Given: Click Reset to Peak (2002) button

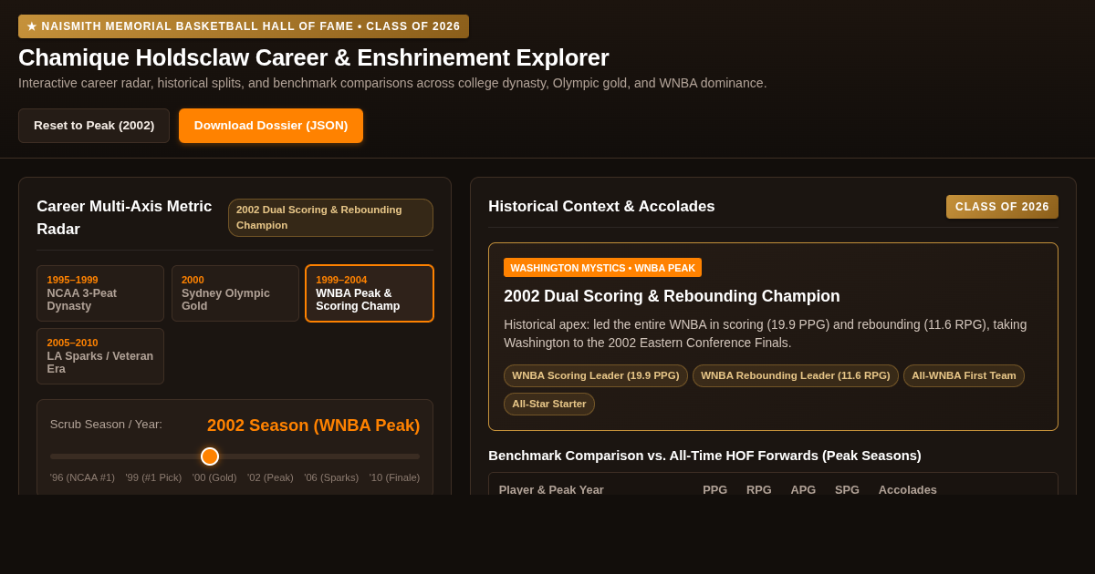Looking at the screenshot, I should coord(94,126).
